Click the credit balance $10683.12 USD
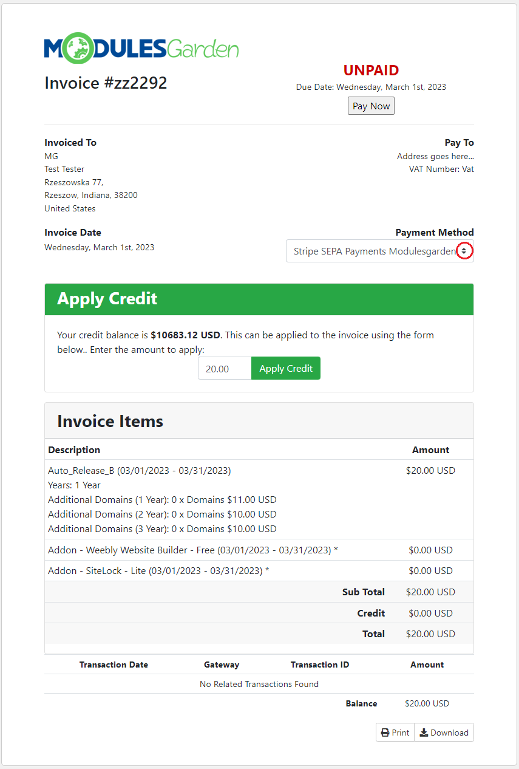This screenshot has width=519, height=769. (186, 335)
